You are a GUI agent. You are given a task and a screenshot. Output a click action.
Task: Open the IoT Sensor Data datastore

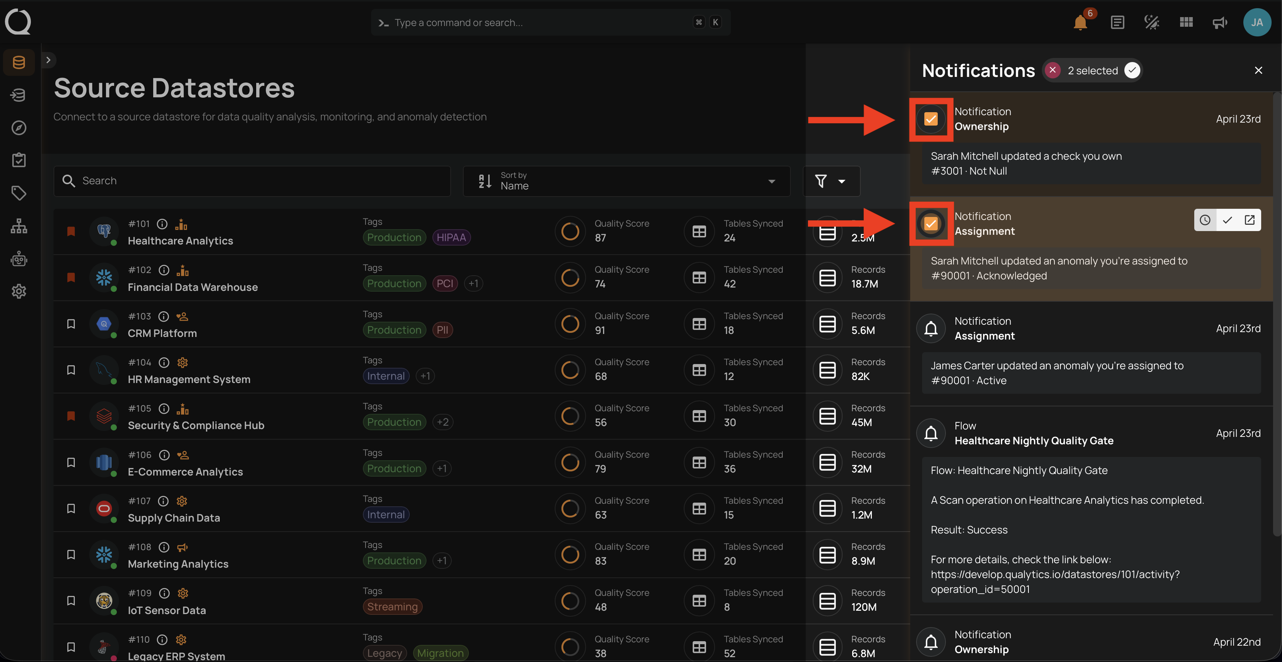(167, 610)
